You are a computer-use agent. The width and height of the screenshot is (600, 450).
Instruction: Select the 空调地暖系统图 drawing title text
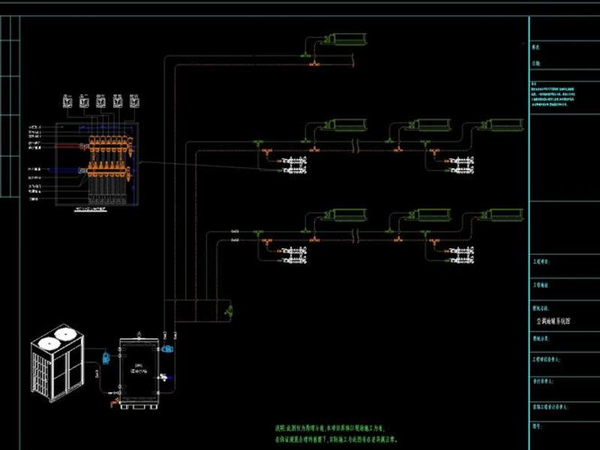click(x=553, y=321)
